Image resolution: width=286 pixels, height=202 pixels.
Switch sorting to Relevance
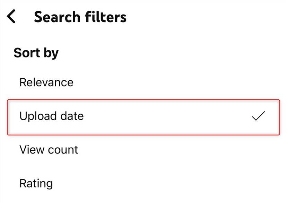click(x=46, y=82)
